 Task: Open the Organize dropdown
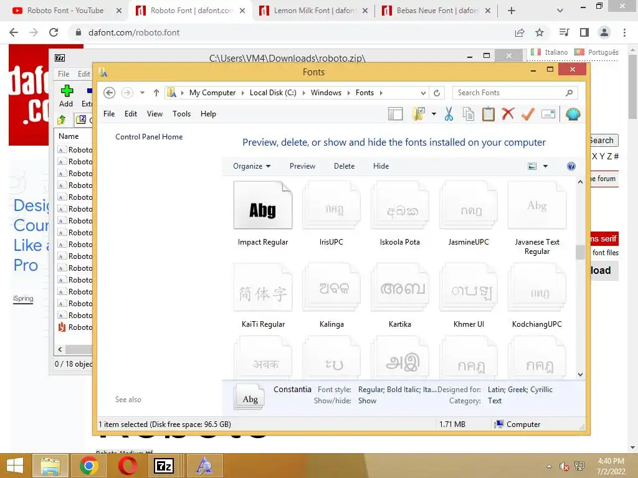pyautogui.click(x=252, y=166)
